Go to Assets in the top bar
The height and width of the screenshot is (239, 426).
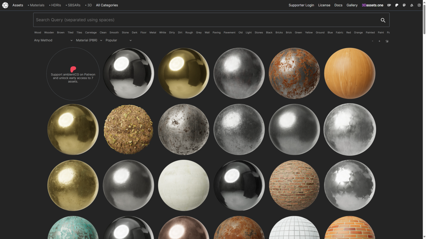[18, 5]
